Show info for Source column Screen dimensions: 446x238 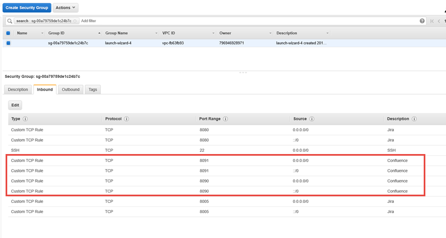tap(312, 119)
